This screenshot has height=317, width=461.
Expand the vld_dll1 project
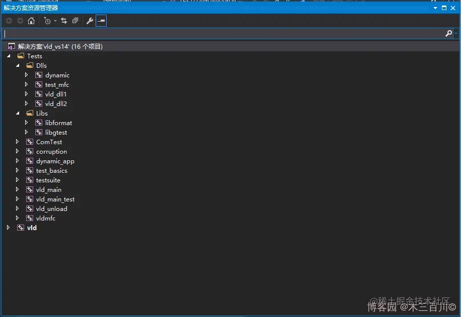coord(27,94)
